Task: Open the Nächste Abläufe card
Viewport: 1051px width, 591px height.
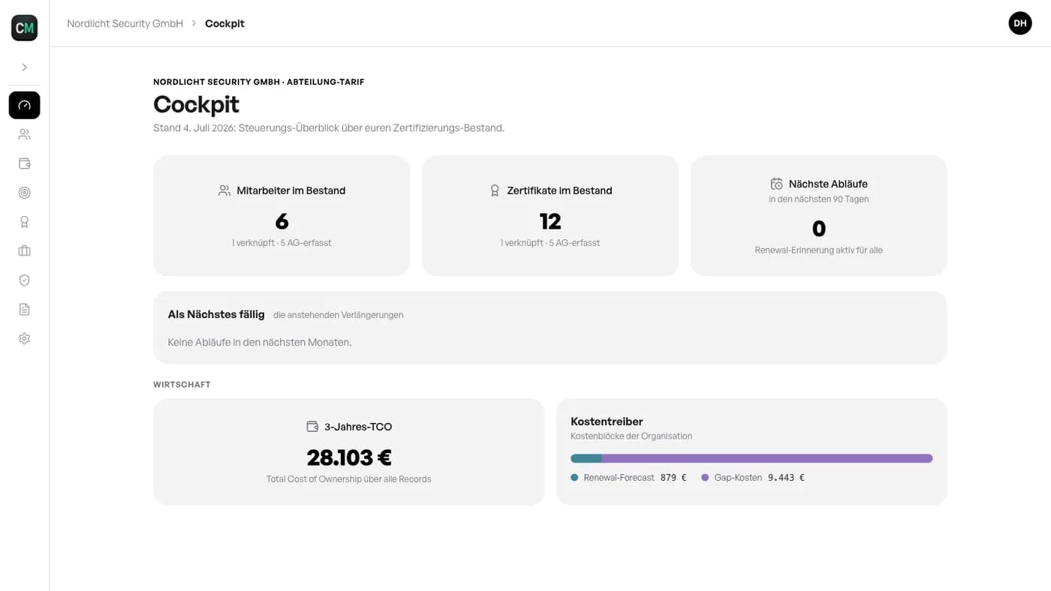Action: pyautogui.click(x=819, y=216)
